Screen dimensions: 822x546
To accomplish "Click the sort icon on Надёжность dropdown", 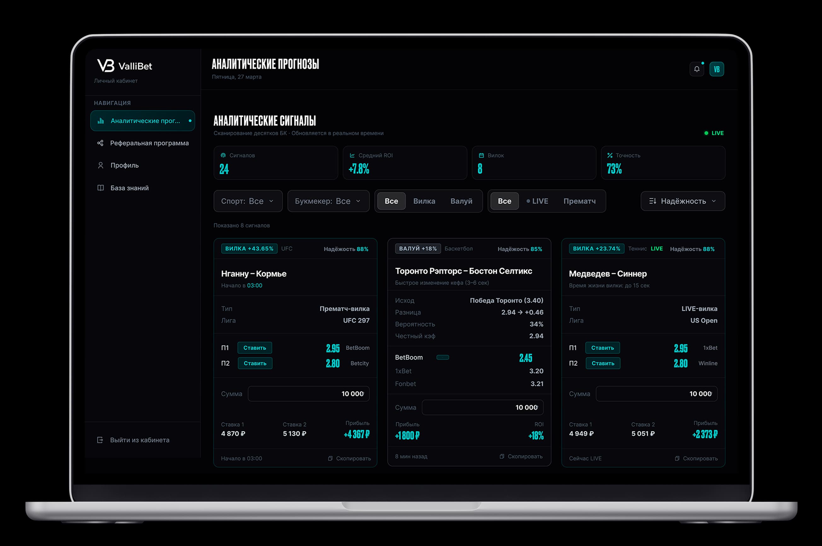I will point(653,201).
